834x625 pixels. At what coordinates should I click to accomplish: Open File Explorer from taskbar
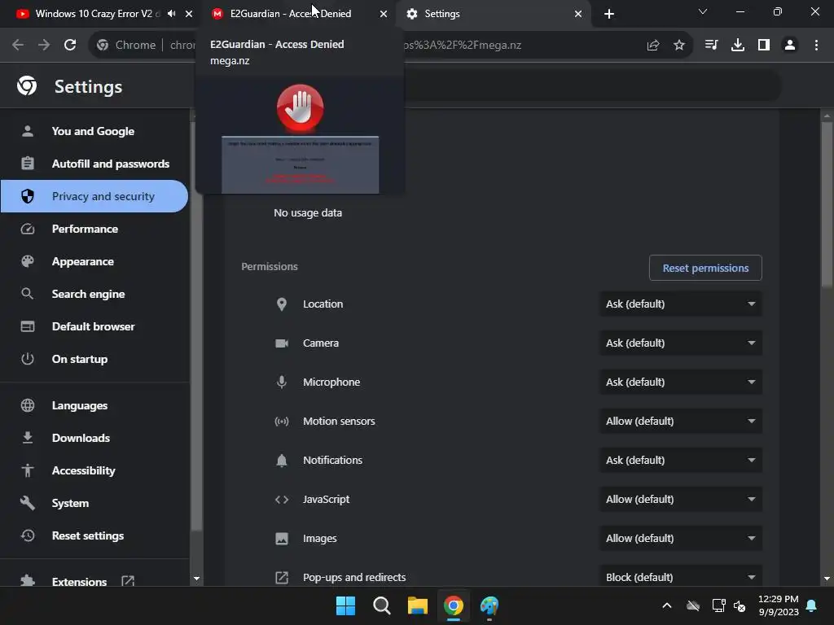pos(418,605)
